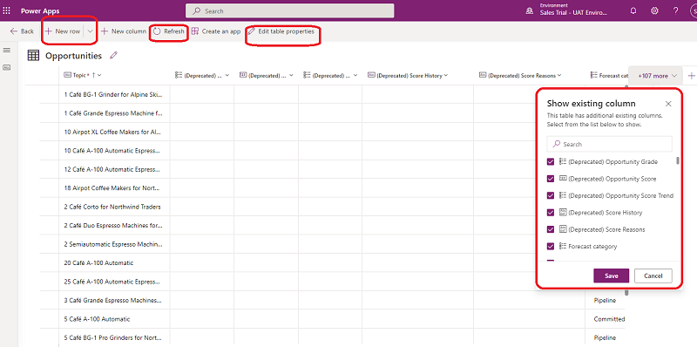The width and height of the screenshot is (697, 347).
Task: Open the notifications bell icon
Action: pyautogui.click(x=633, y=10)
